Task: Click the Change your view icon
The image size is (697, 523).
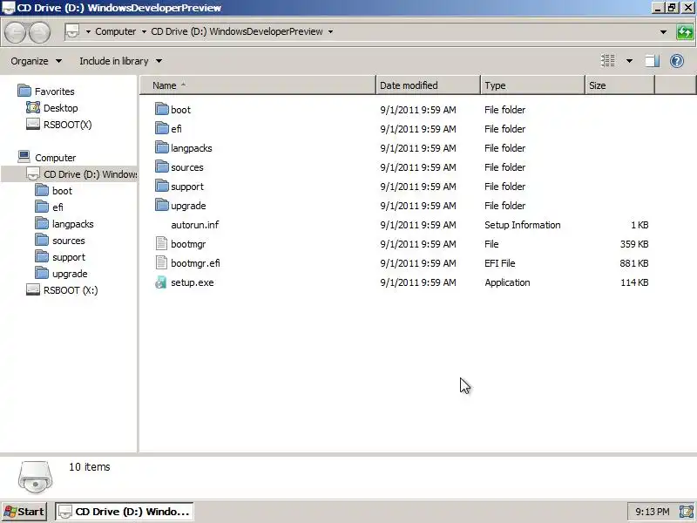Action: pos(608,61)
